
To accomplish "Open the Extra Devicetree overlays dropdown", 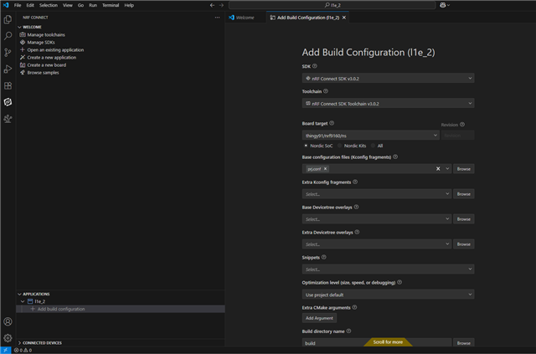I will tap(377, 244).
